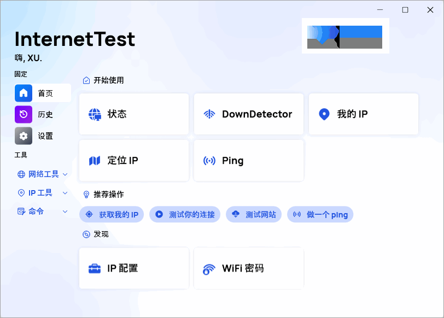
Task: Click the DownDetector signal icon
Action: click(209, 114)
